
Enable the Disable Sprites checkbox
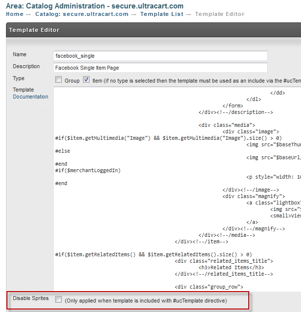(x=58, y=300)
